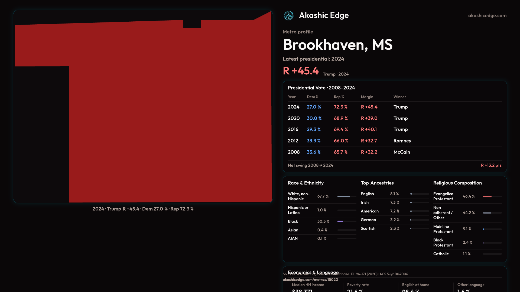Click the R +45.4 headline margin
520x292 pixels.
click(x=301, y=71)
